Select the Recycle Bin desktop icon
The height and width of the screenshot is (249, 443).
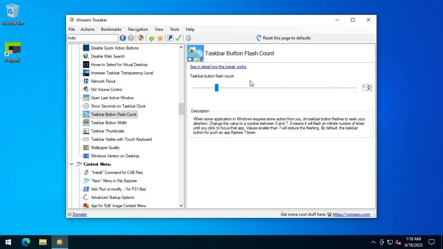[13, 15]
